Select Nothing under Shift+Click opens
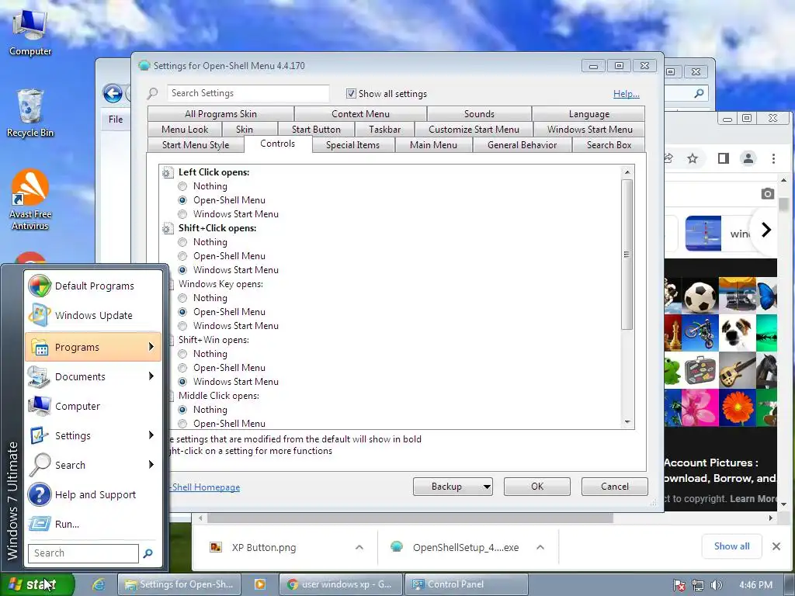The height and width of the screenshot is (596, 795). click(182, 242)
